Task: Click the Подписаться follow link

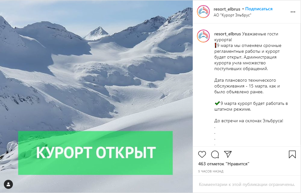Action: pyautogui.click(x=259, y=9)
